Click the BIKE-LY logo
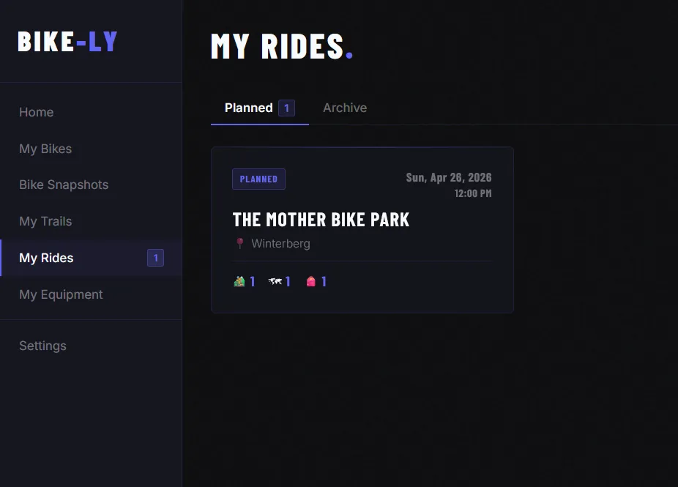This screenshot has height=487, width=678. [x=67, y=42]
